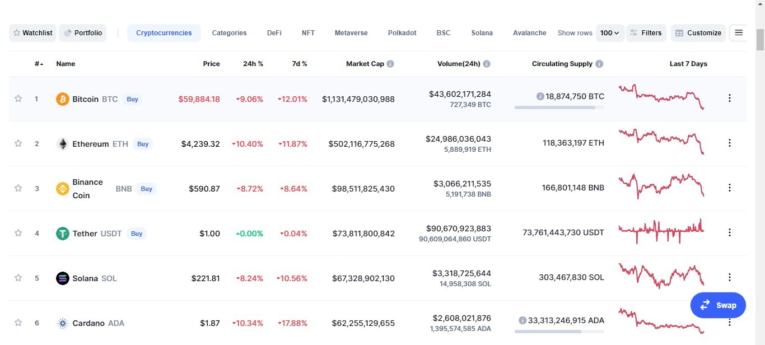
Task: Switch to the DeFi tab
Action: click(x=274, y=33)
